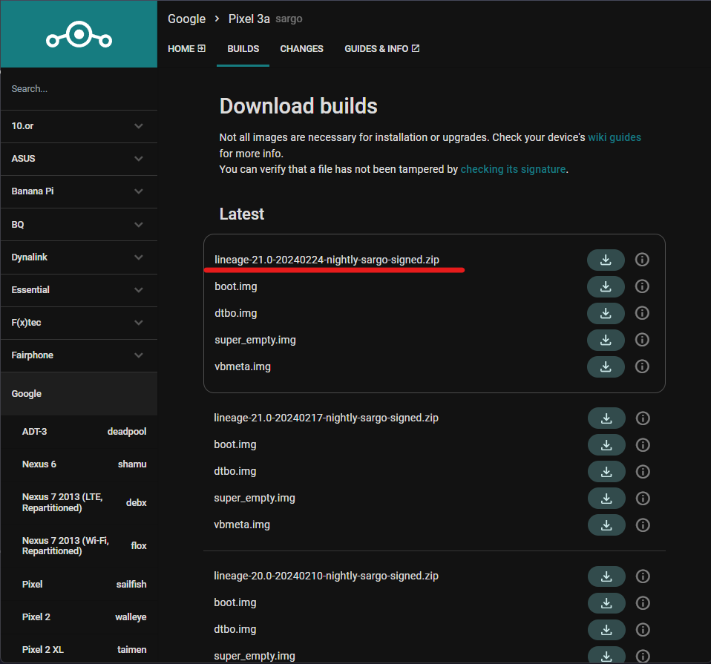Download dtbo.img in Latest build
711x664 pixels.
pyautogui.click(x=606, y=313)
